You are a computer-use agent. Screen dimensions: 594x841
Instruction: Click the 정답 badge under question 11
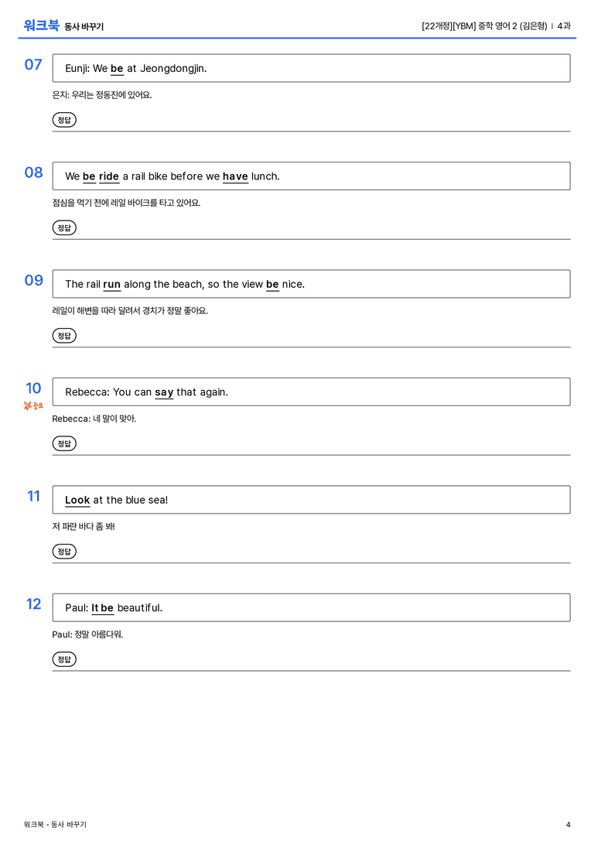(x=64, y=551)
